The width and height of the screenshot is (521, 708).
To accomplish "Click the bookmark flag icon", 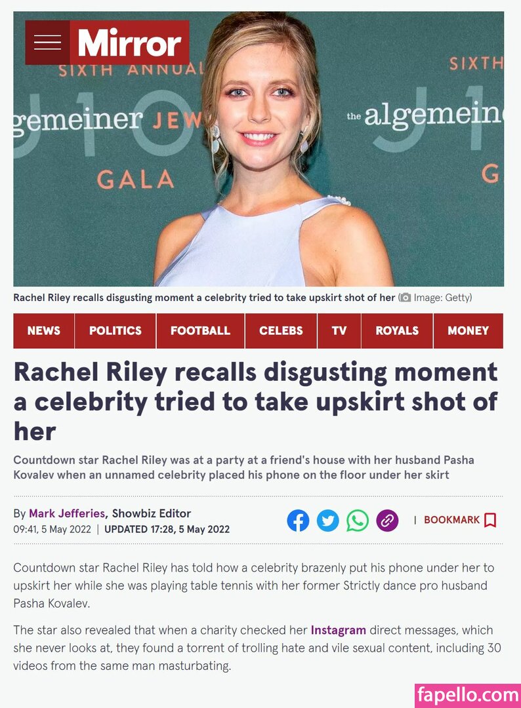I will point(490,520).
